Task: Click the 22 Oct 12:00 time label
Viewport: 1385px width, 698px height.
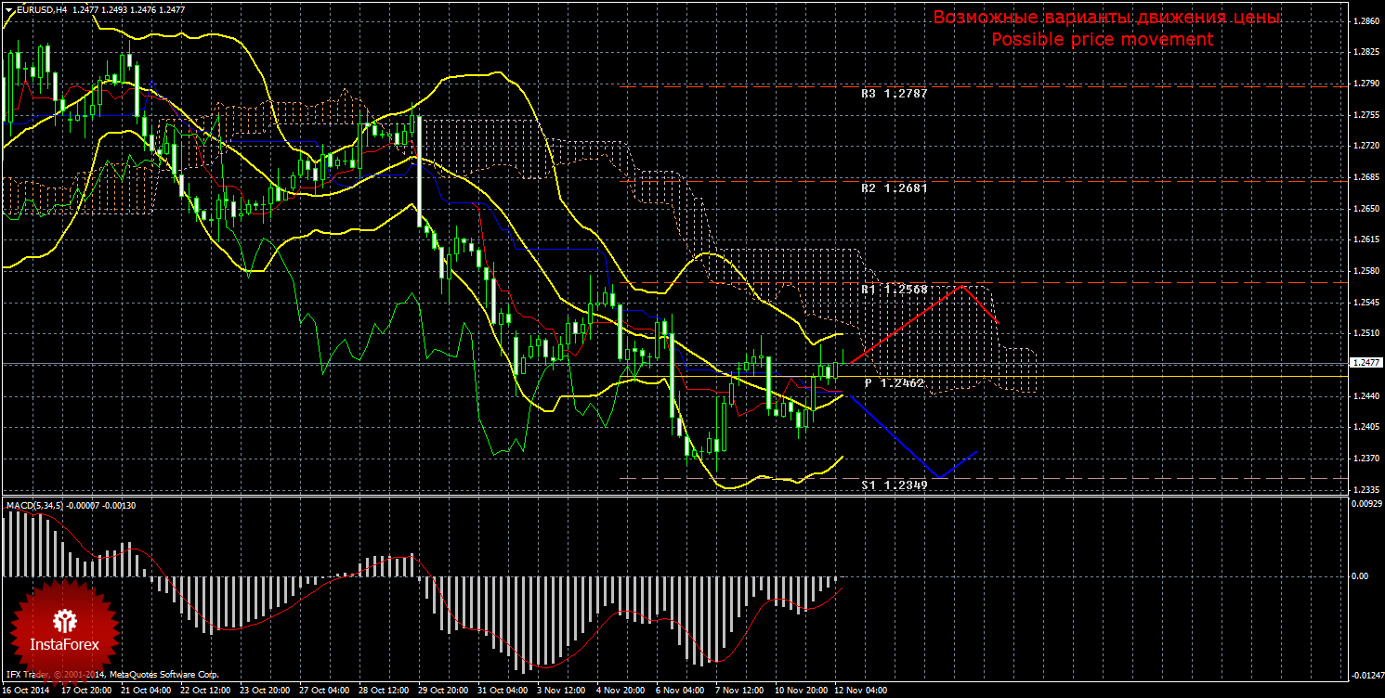Action: [x=204, y=691]
